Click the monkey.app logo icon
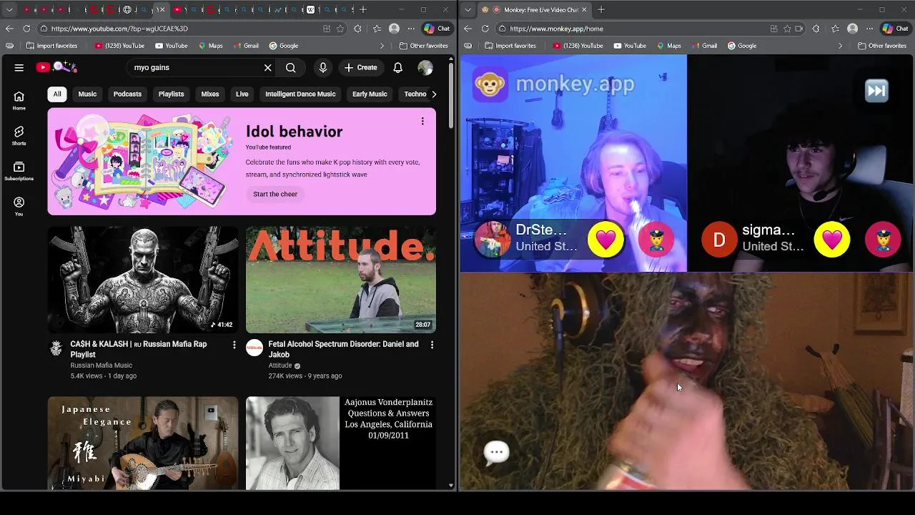Image resolution: width=915 pixels, height=515 pixels. 490,84
